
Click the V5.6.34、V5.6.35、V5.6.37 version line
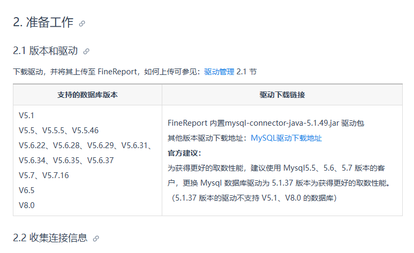[x=66, y=160]
